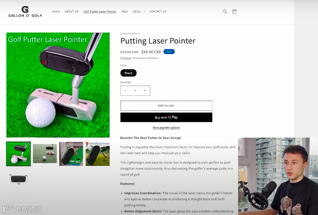The image size is (318, 215).
Task: Open the Golf Putter Laser Pointer menu link
Action: point(100,12)
